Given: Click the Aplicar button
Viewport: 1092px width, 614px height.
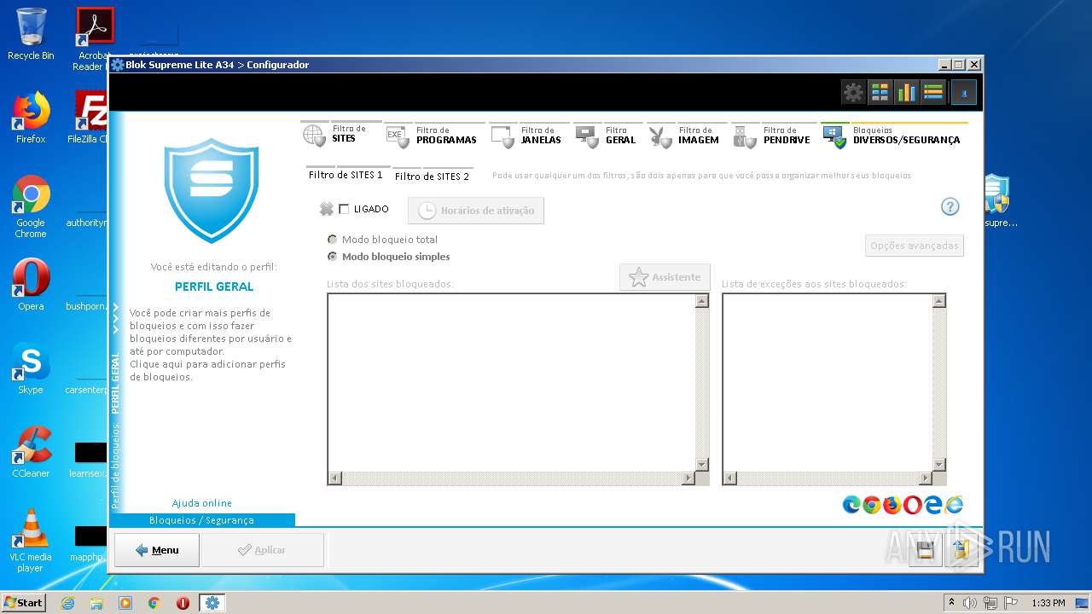Looking at the screenshot, I should [261, 550].
